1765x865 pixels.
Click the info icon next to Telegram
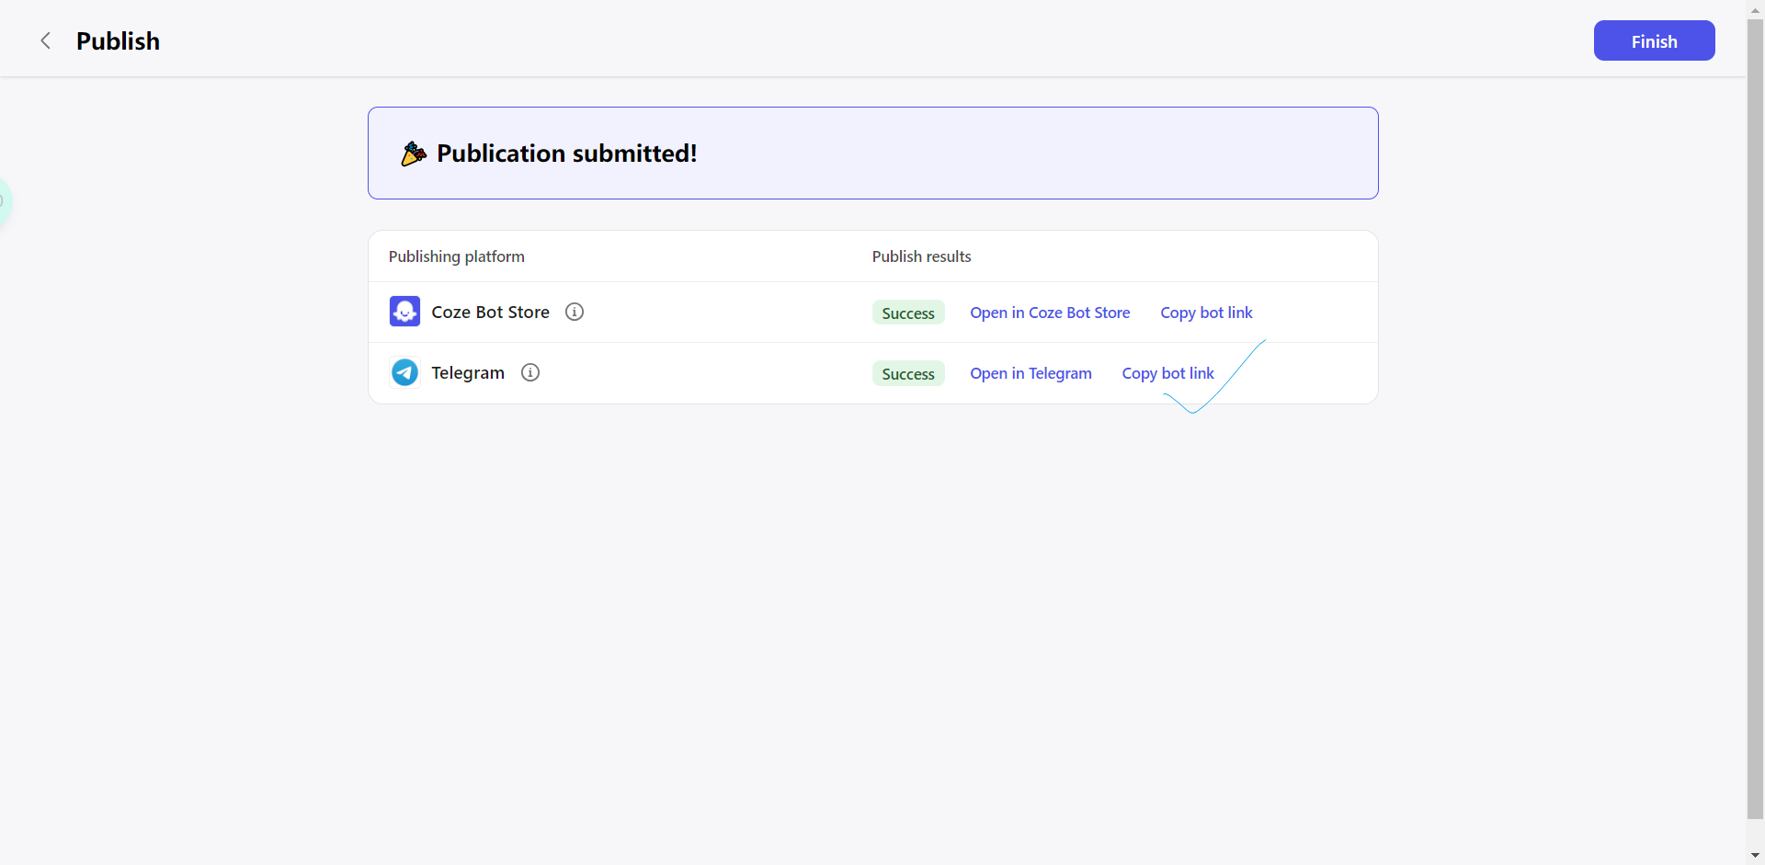tap(530, 372)
